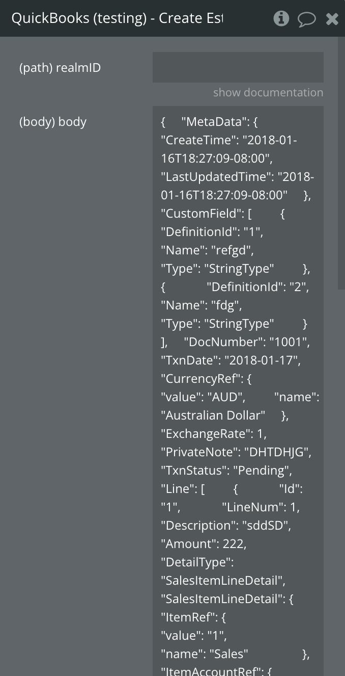Select the (body) body label
This screenshot has height=676, width=345.
(x=53, y=122)
